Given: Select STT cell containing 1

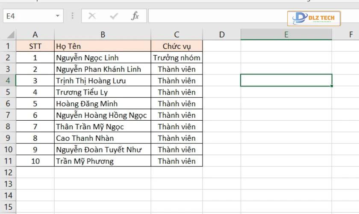Looking at the screenshot, I should coord(35,58).
